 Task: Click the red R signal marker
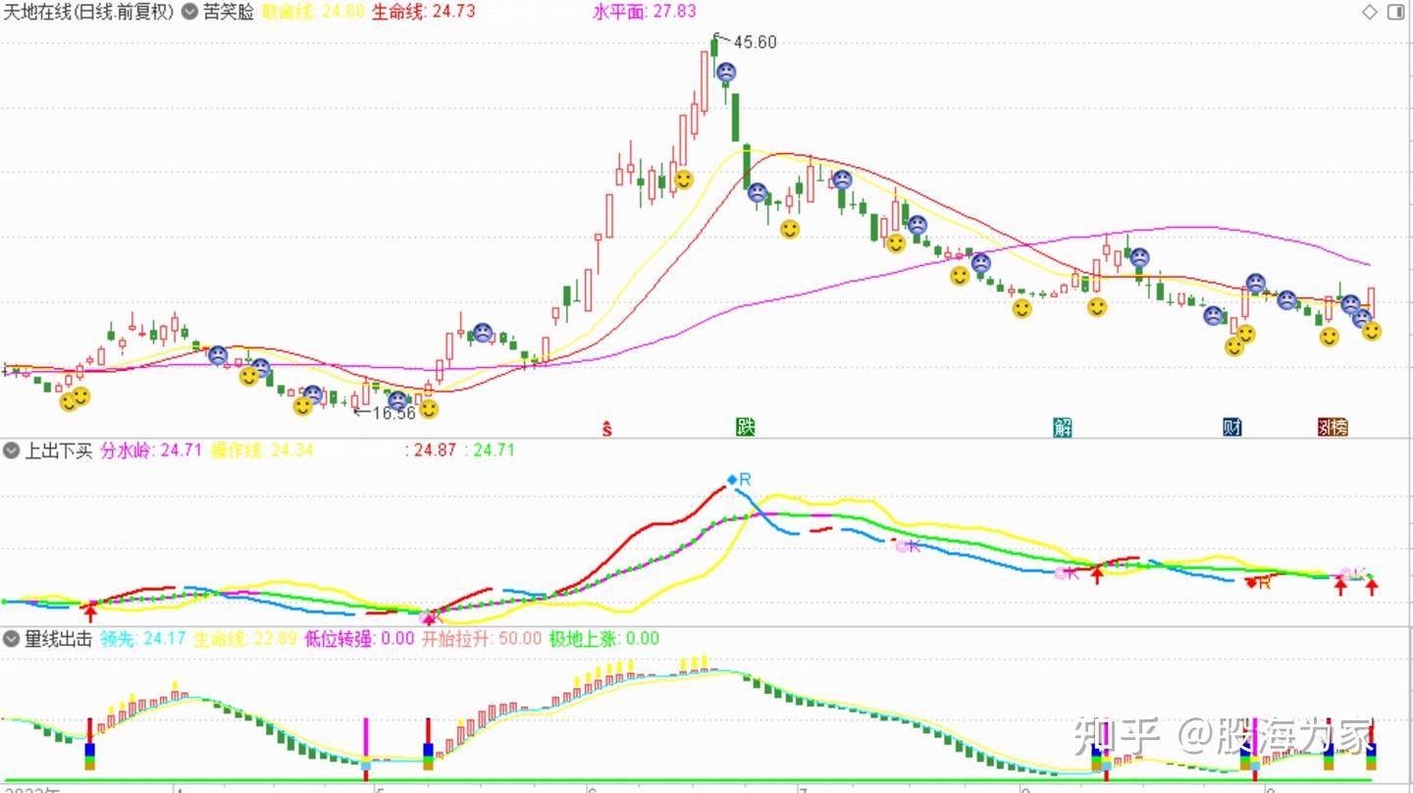pyautogui.click(x=1258, y=582)
